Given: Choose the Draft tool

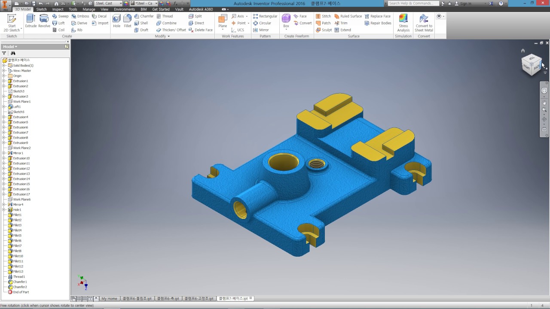Looking at the screenshot, I should (x=141, y=30).
